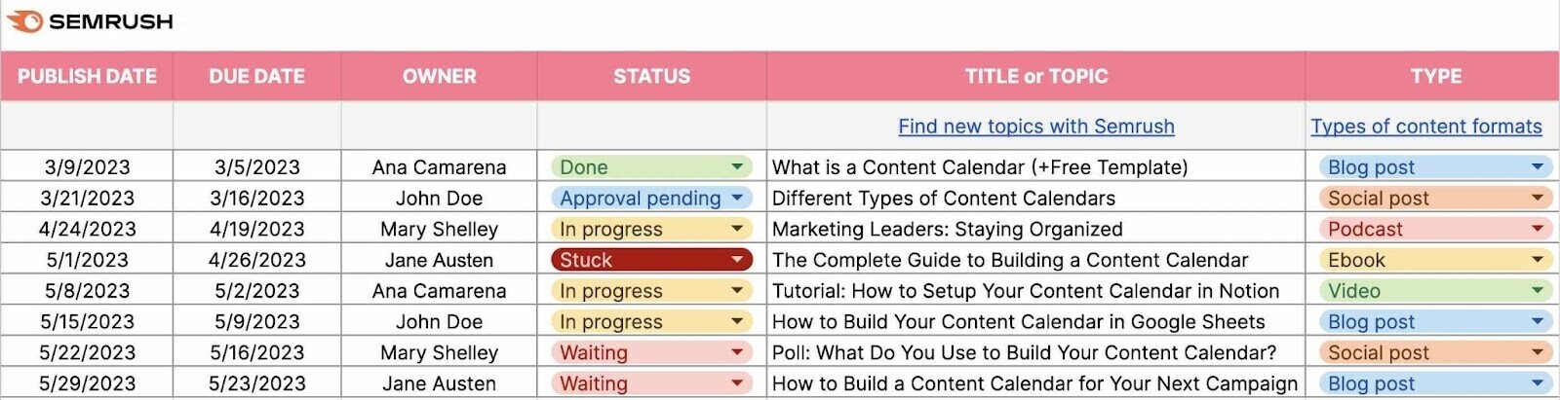
Task: Select the 5/23/2023 due date cell
Action: coord(256,383)
